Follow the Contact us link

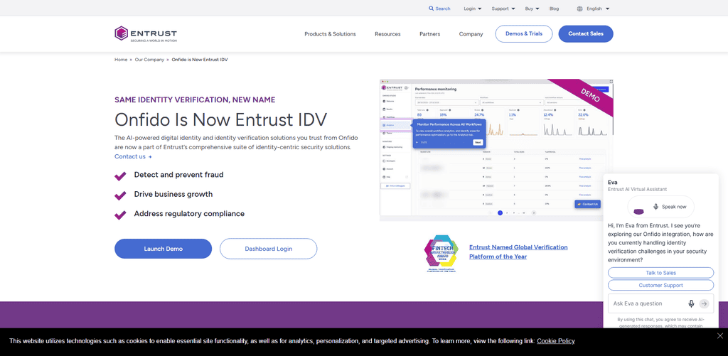pyautogui.click(x=133, y=156)
